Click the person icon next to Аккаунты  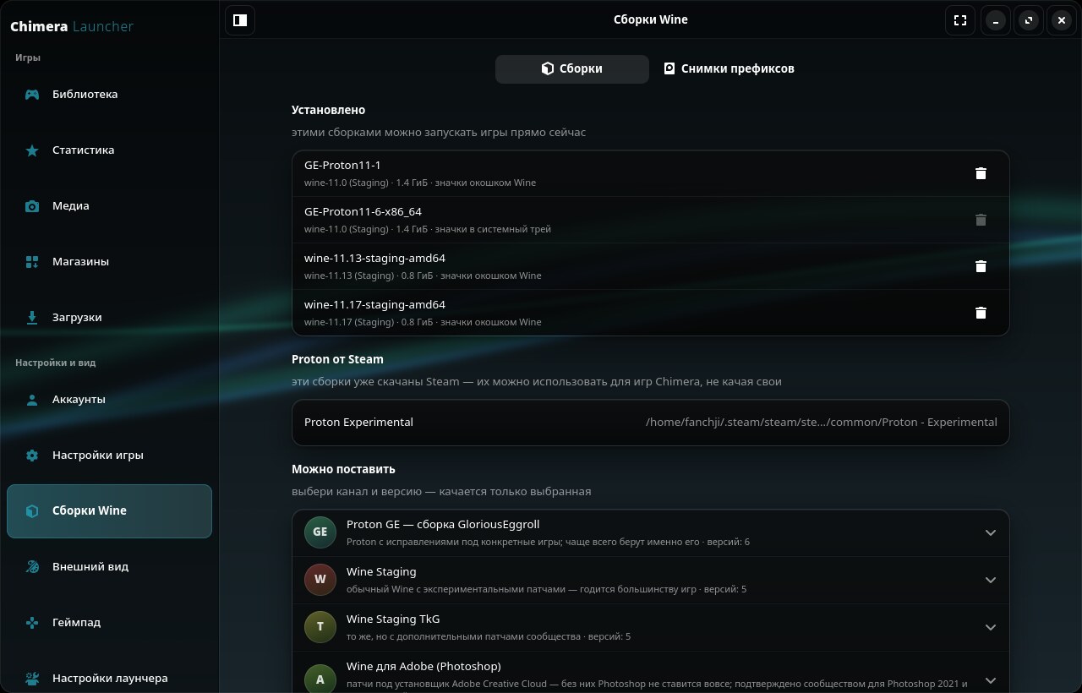(32, 400)
